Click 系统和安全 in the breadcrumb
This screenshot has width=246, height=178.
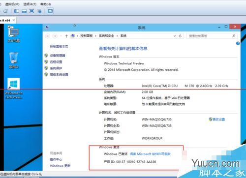[106, 36]
